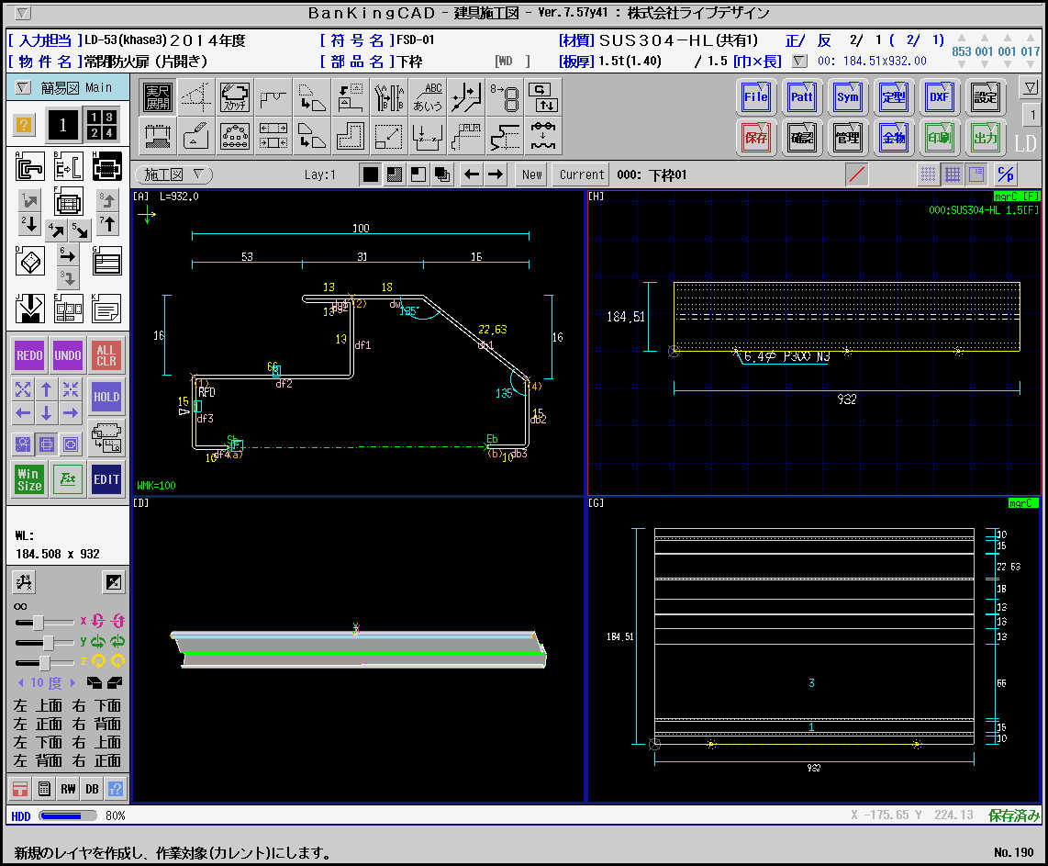The image size is (1048, 866).
Task: Adjust the x-axis rotation slider
Action: coord(39,623)
